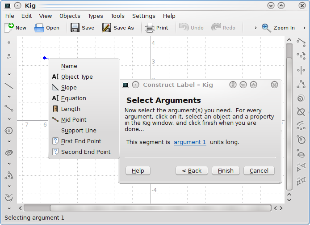
Task: Select the rotate triangle tool on right
Action: point(301,84)
